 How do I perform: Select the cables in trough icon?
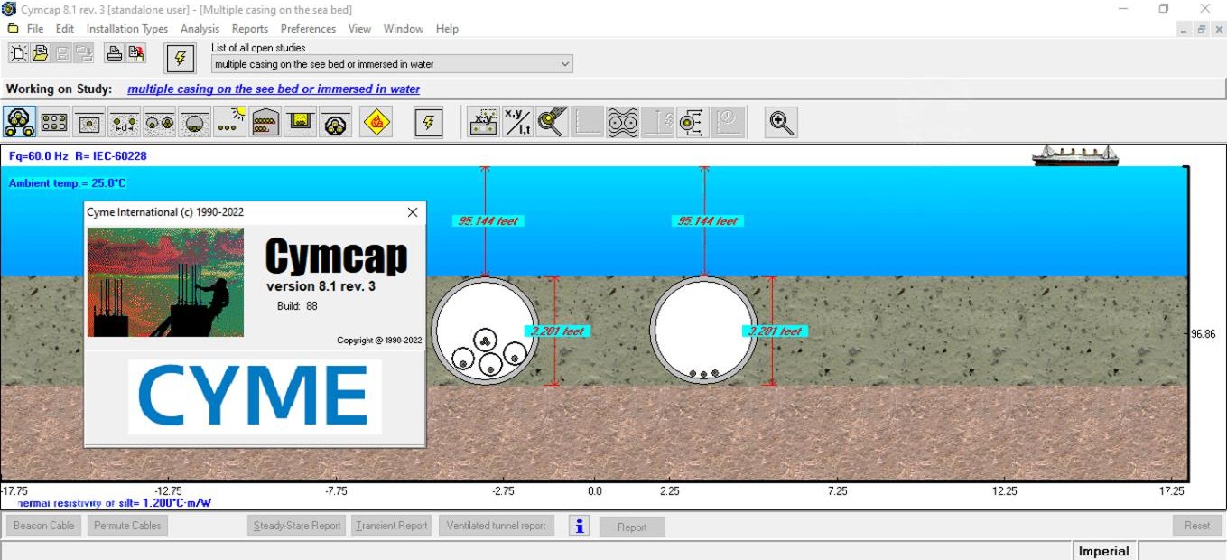(300, 122)
